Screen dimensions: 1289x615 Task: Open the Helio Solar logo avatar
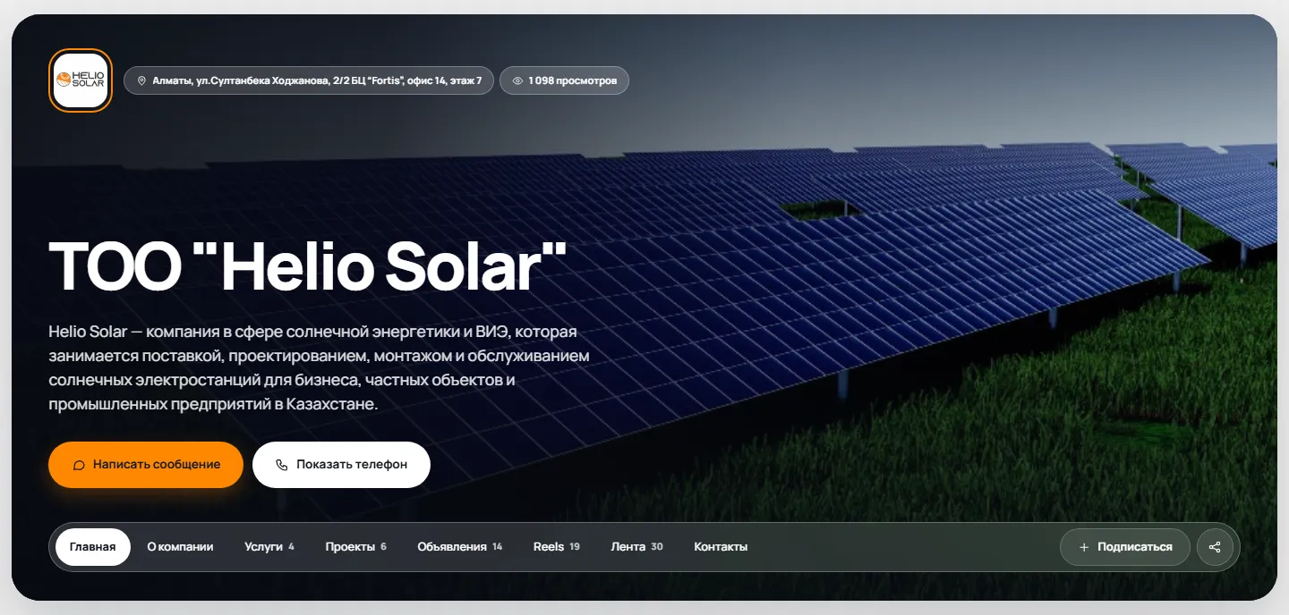click(81, 80)
